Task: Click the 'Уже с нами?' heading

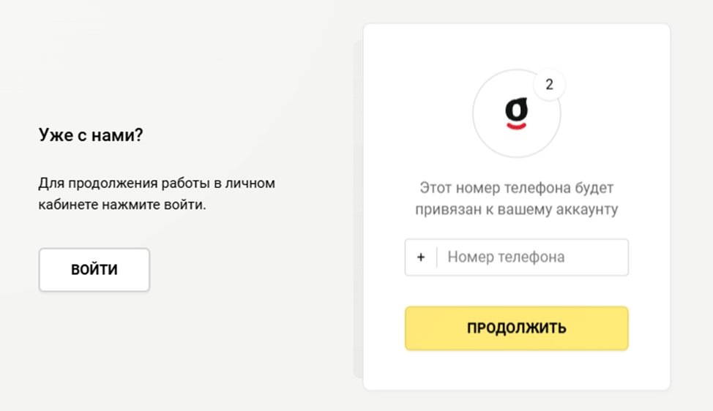Action: pyautogui.click(x=90, y=135)
